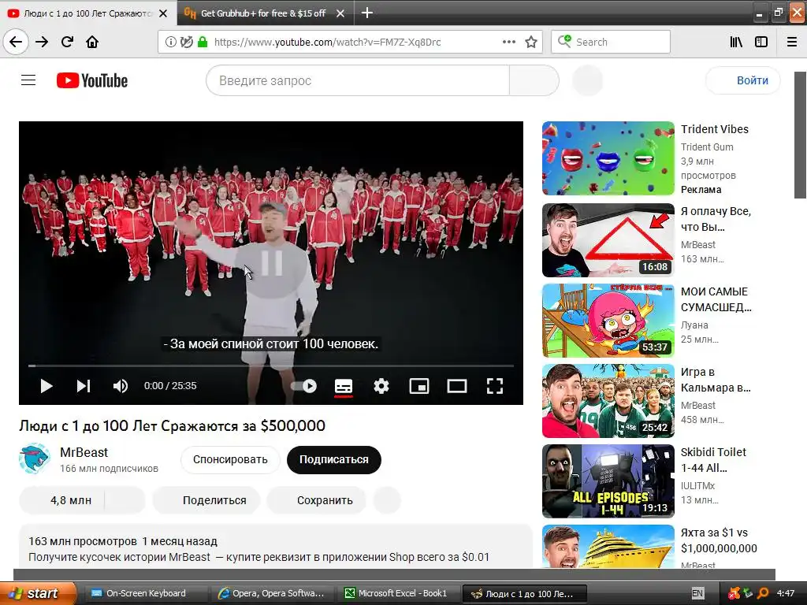Play the video with play button
This screenshot has width=807, height=605.
46,386
